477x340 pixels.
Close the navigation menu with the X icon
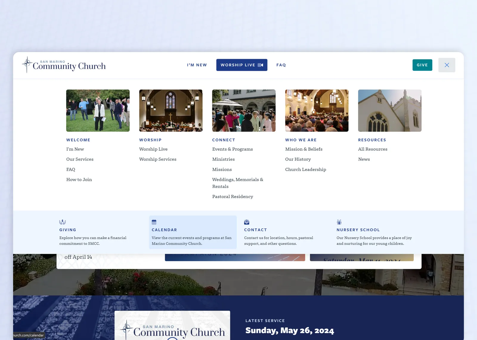(x=447, y=65)
